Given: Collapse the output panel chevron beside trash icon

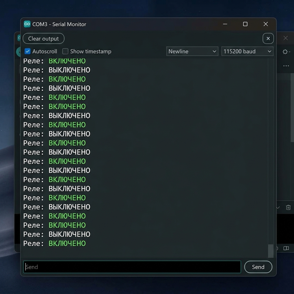Looking at the screenshot, I should pos(278,207).
